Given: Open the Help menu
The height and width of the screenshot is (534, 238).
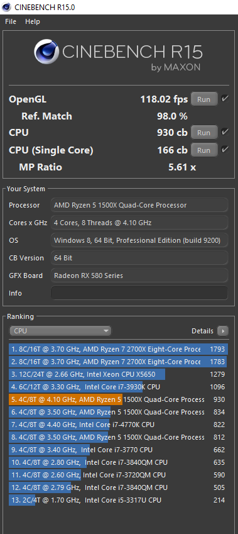Looking at the screenshot, I should [x=32, y=21].
